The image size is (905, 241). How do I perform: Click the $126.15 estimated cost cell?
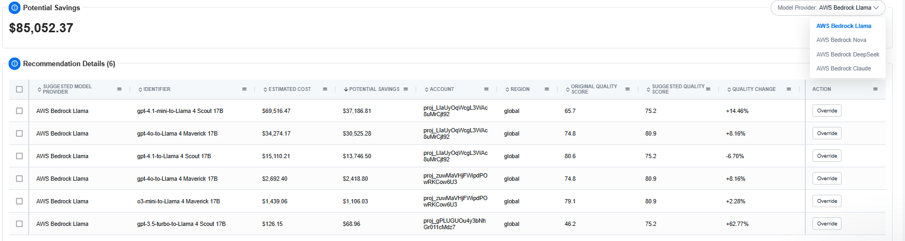click(272, 224)
